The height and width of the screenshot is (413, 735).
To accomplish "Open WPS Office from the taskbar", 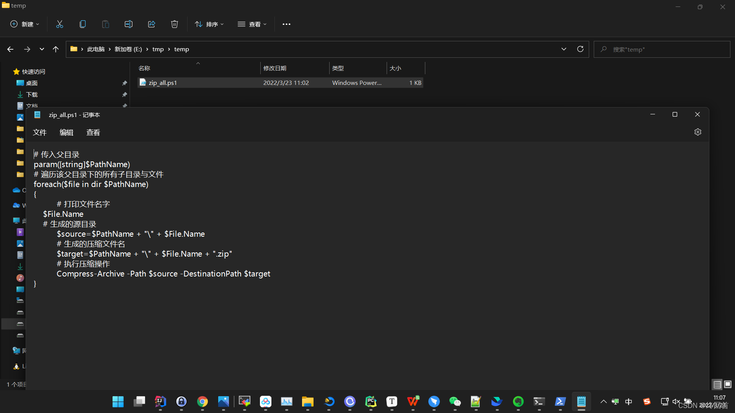I will point(413,402).
